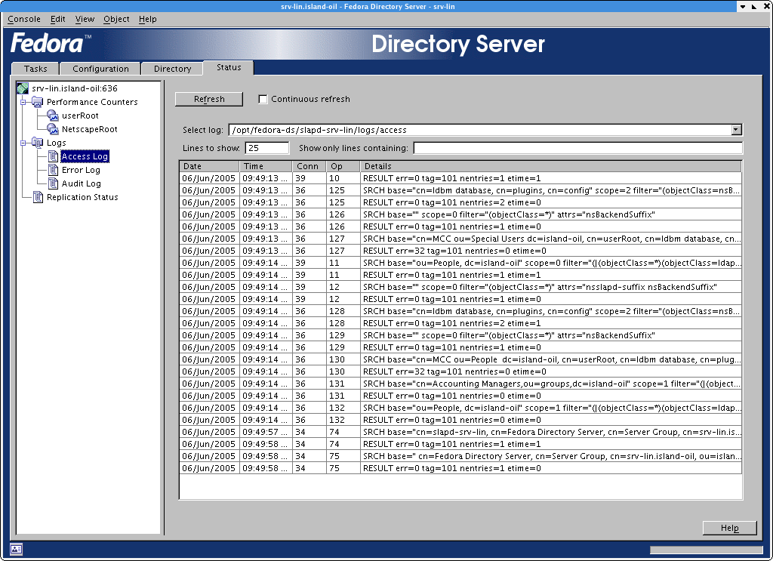Select the Special Users SRCH row details
Image resolution: width=773 pixels, height=561 pixels.
[551, 239]
